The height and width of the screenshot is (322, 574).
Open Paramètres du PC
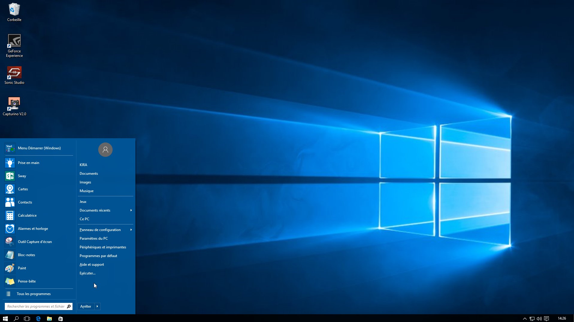click(x=105, y=239)
